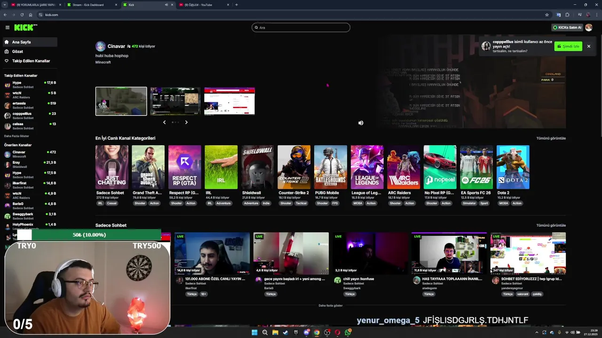Click Şimdi İzle in the notification
The height and width of the screenshot is (338, 602).
(x=568, y=46)
